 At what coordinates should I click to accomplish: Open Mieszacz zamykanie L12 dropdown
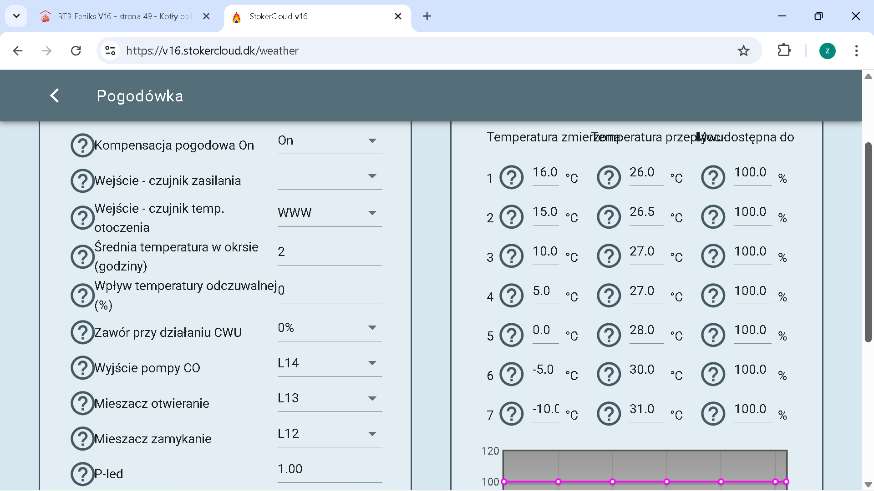click(x=330, y=434)
